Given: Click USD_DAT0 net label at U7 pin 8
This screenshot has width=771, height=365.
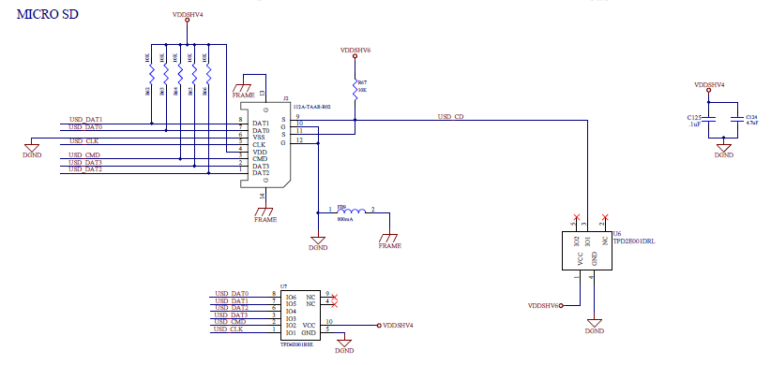Looking at the screenshot, I should [x=232, y=293].
